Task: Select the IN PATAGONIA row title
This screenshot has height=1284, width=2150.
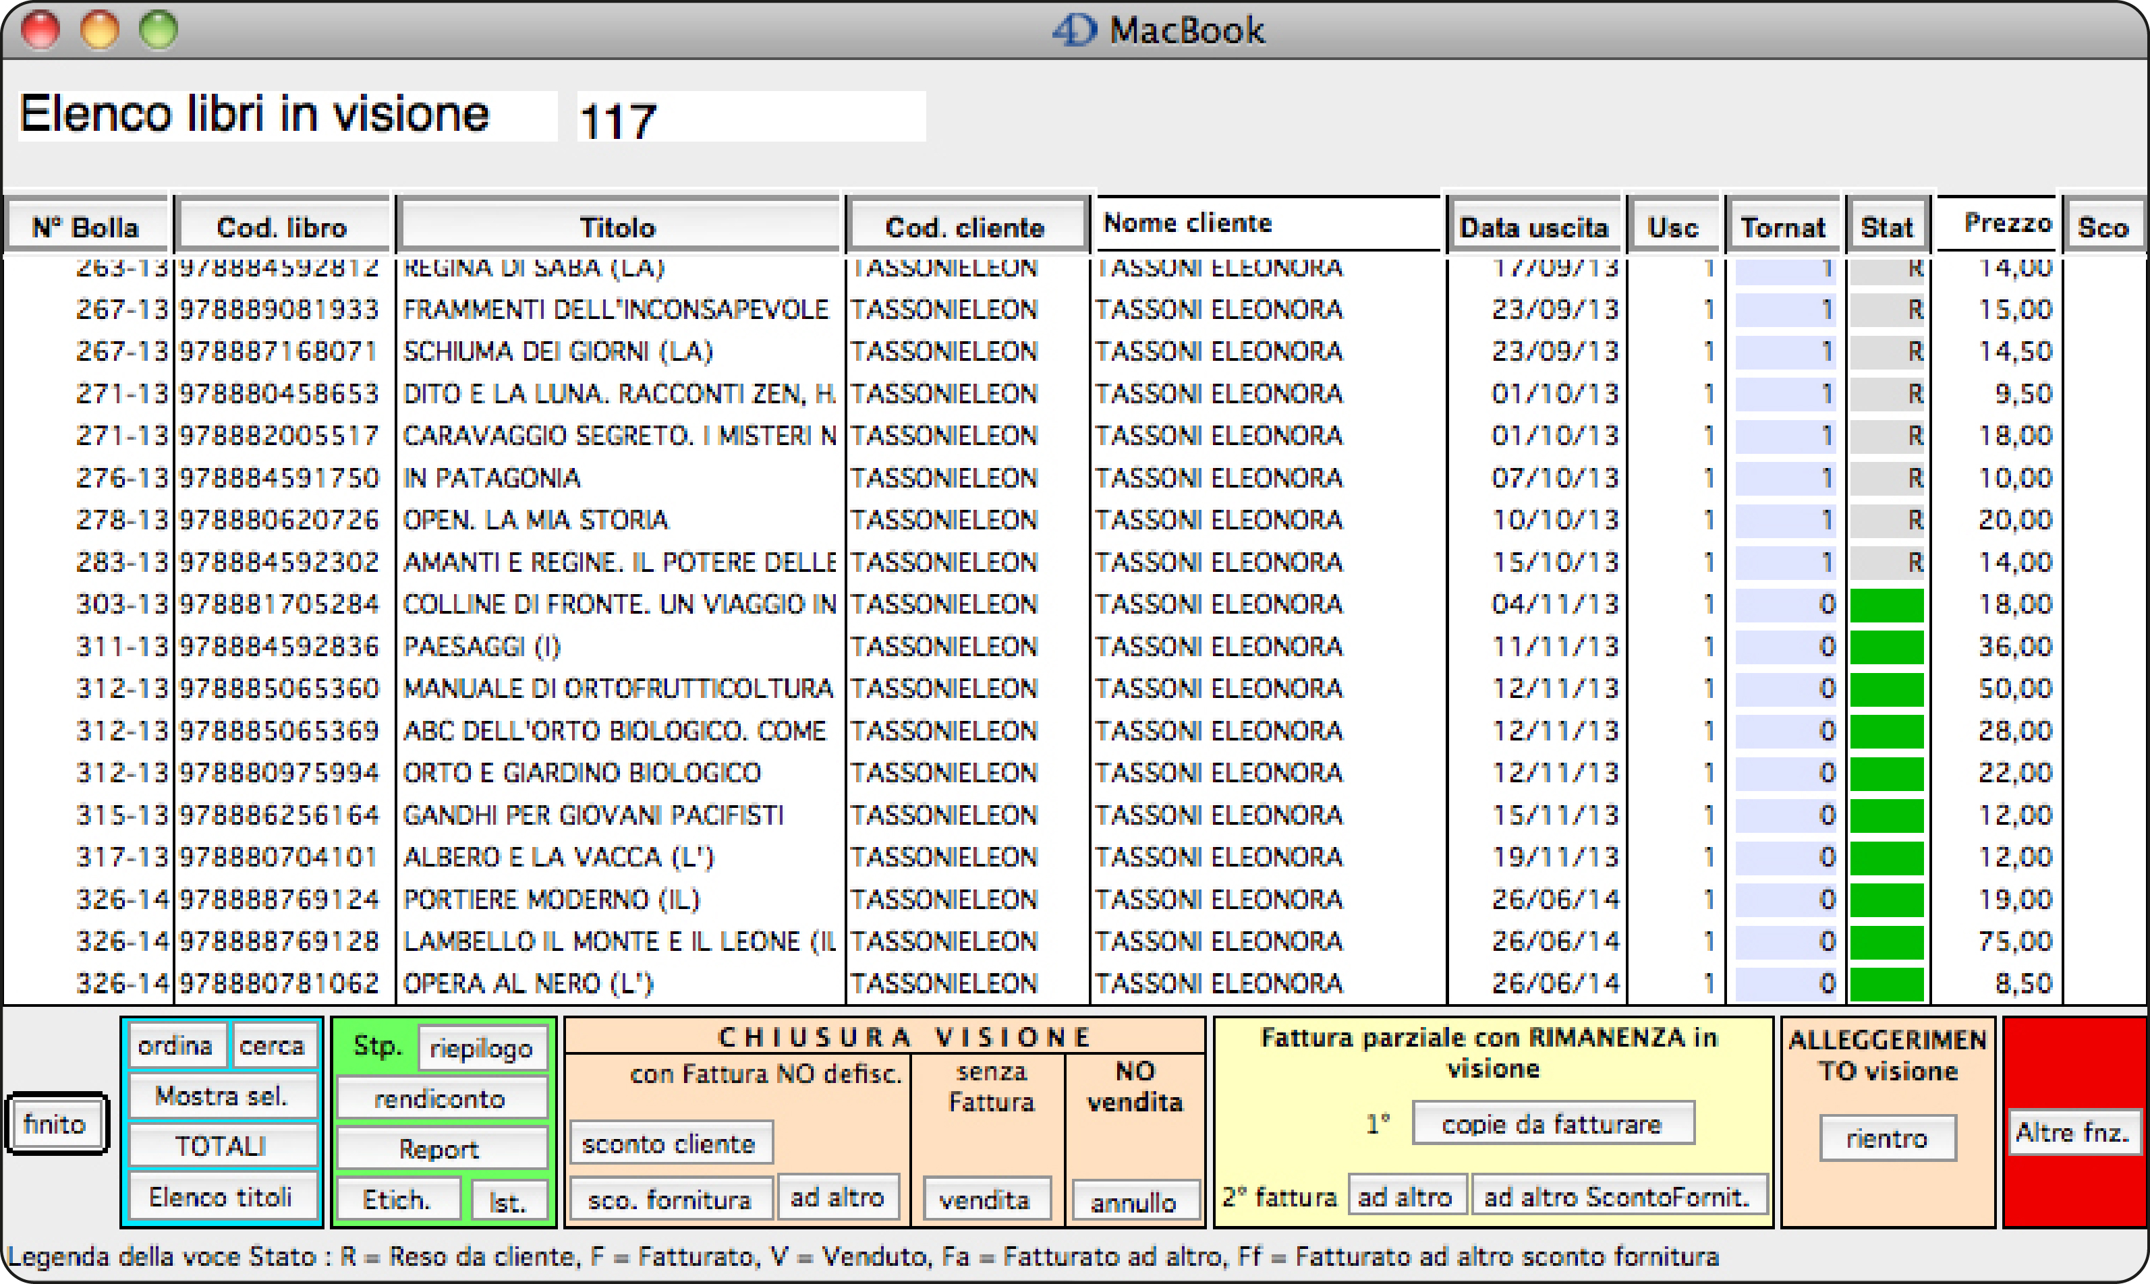Action: coord(492,477)
